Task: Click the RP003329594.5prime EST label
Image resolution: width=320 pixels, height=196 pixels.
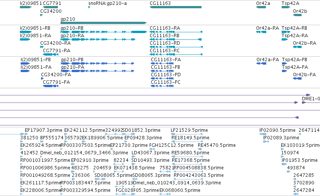Action: (85, 190)
